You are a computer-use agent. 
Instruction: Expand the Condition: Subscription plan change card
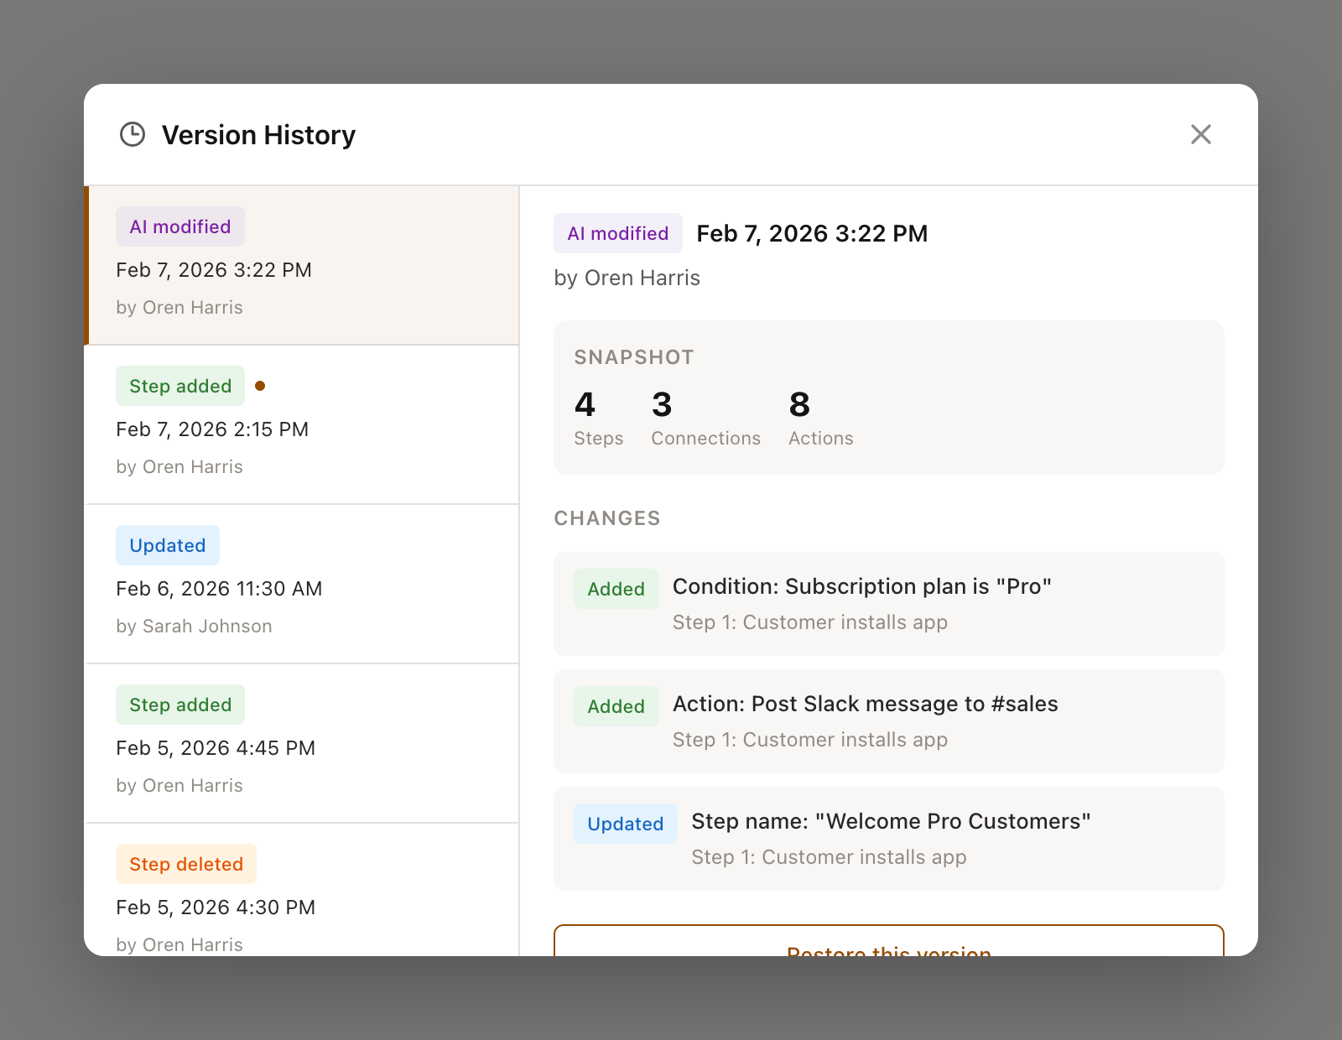[888, 604]
